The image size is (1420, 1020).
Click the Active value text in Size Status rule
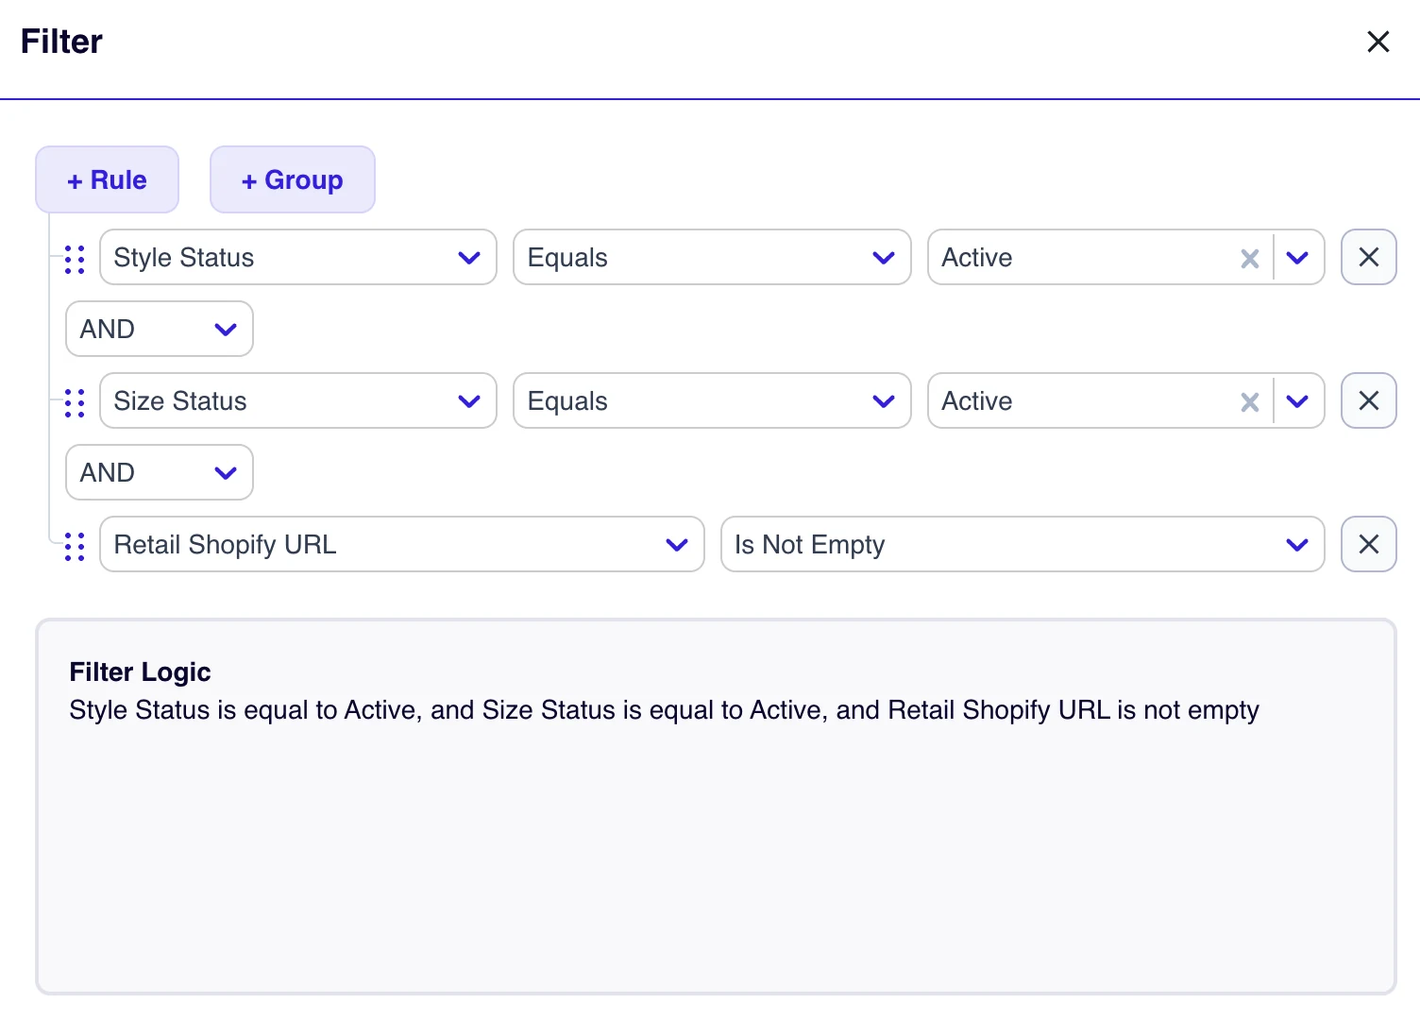tap(977, 401)
